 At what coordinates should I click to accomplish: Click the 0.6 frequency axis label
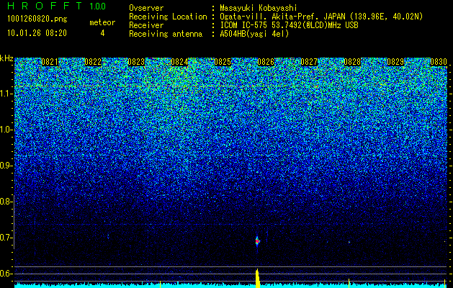click(5, 274)
